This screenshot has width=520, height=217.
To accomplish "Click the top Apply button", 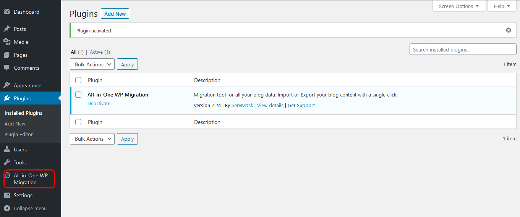I will tap(127, 64).
